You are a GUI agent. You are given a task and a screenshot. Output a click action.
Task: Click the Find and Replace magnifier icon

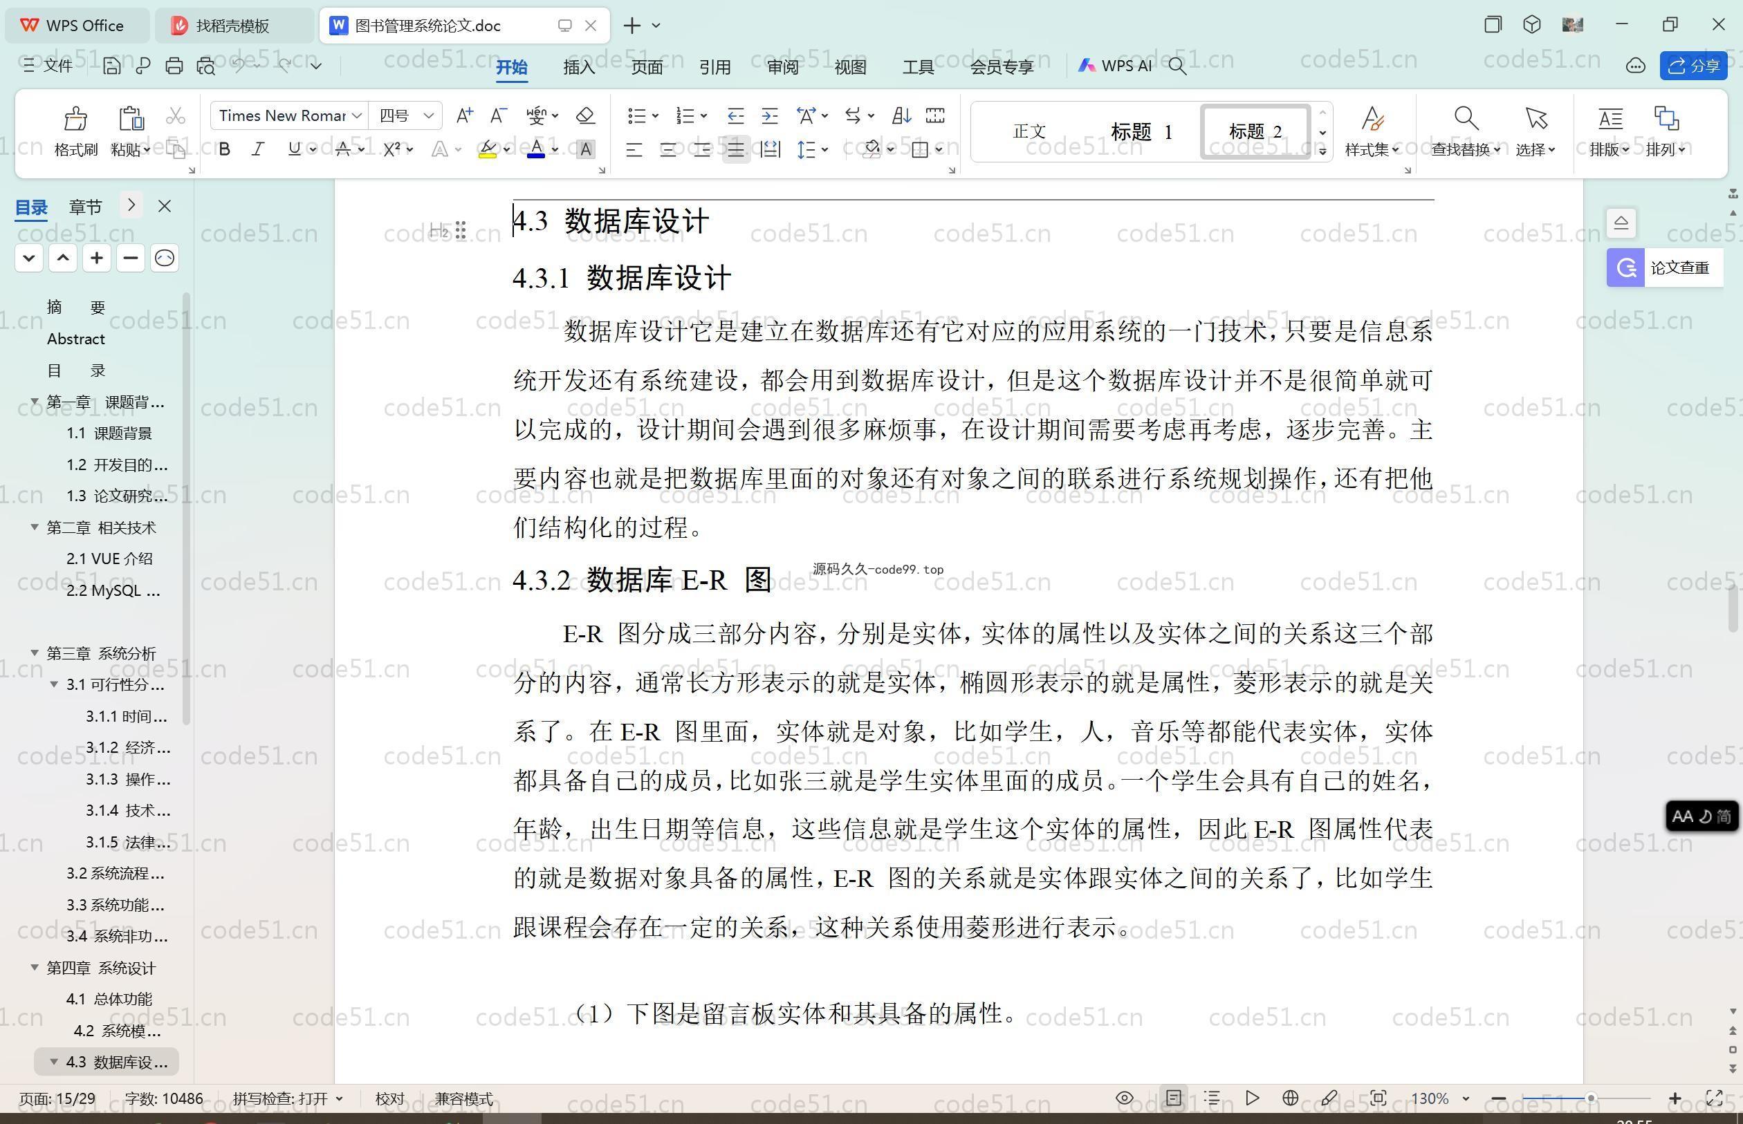pos(1465,119)
